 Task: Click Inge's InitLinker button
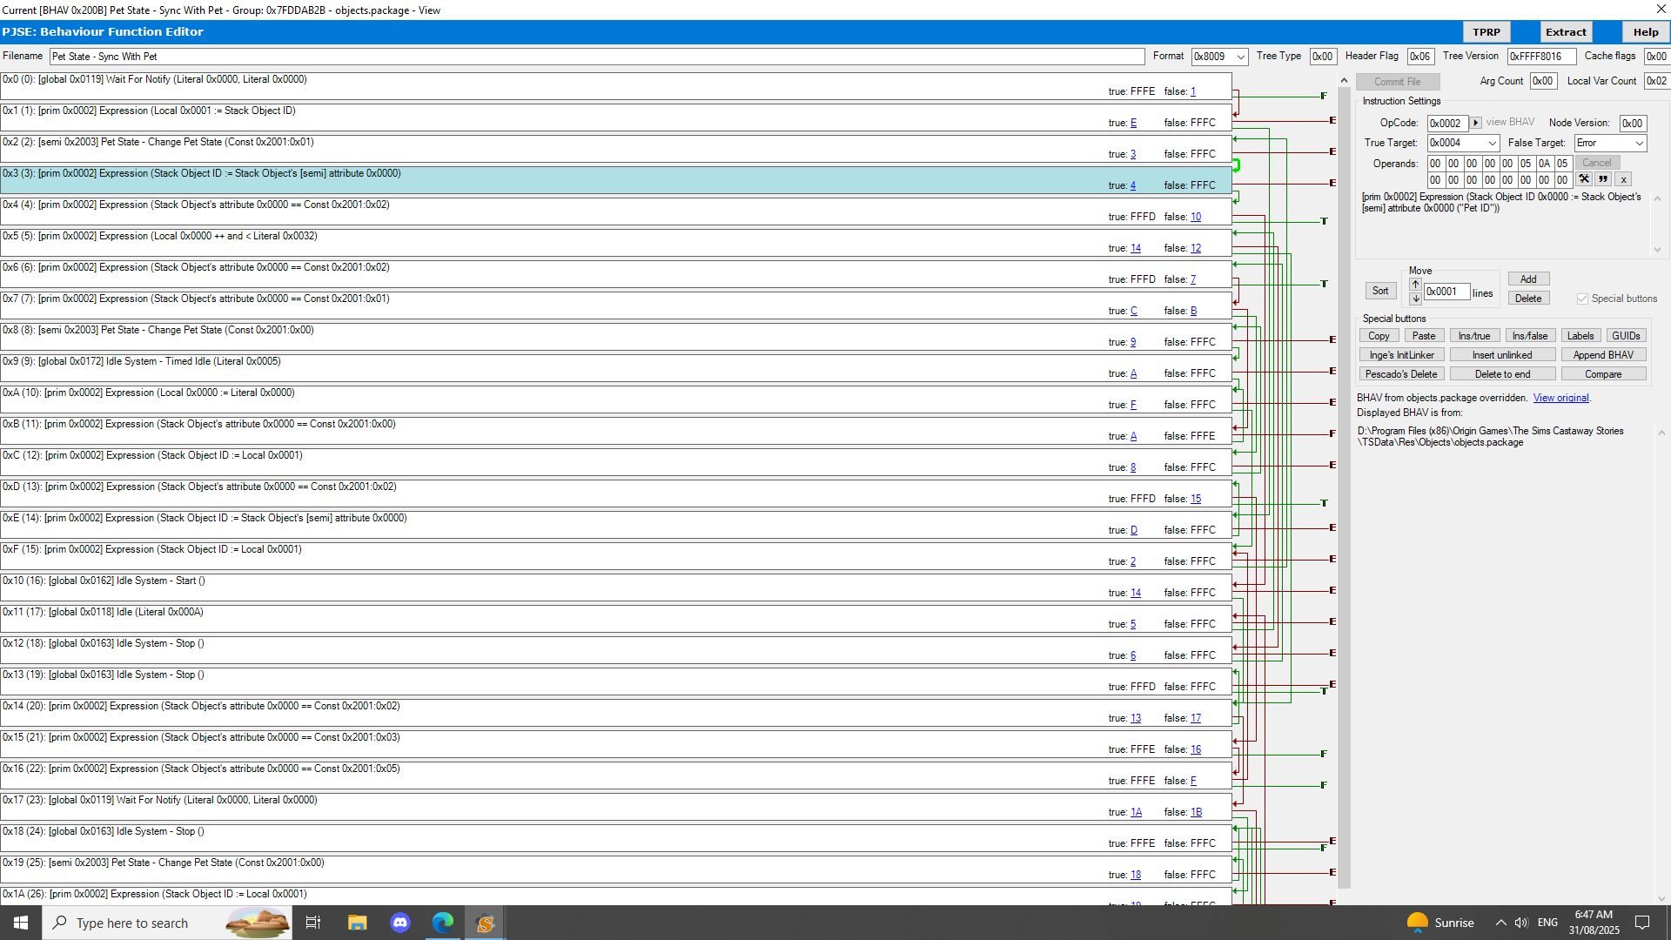click(1402, 355)
